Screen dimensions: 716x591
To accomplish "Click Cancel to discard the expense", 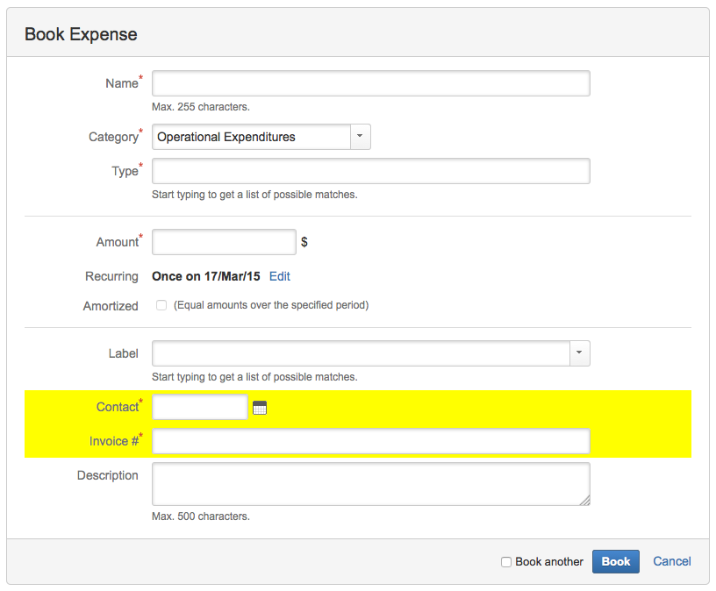I will pos(671,561).
